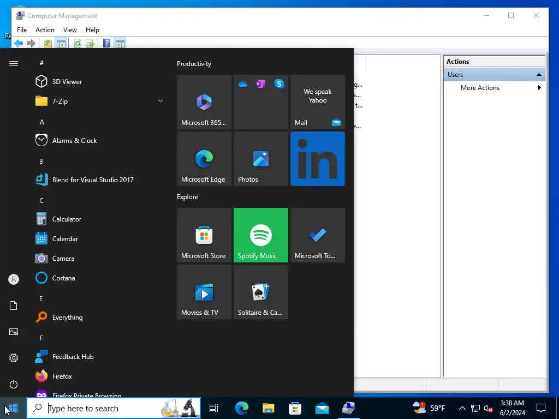Launch Firefox from app list
This screenshot has height=419, width=559.
(99, 376)
